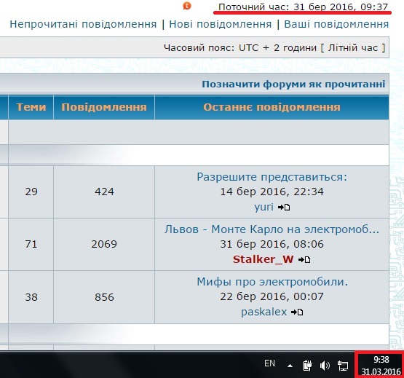Click the orange notification icon at top
Image resolution: width=404 pixels, height=378 pixels.
pyautogui.click(x=187, y=6)
